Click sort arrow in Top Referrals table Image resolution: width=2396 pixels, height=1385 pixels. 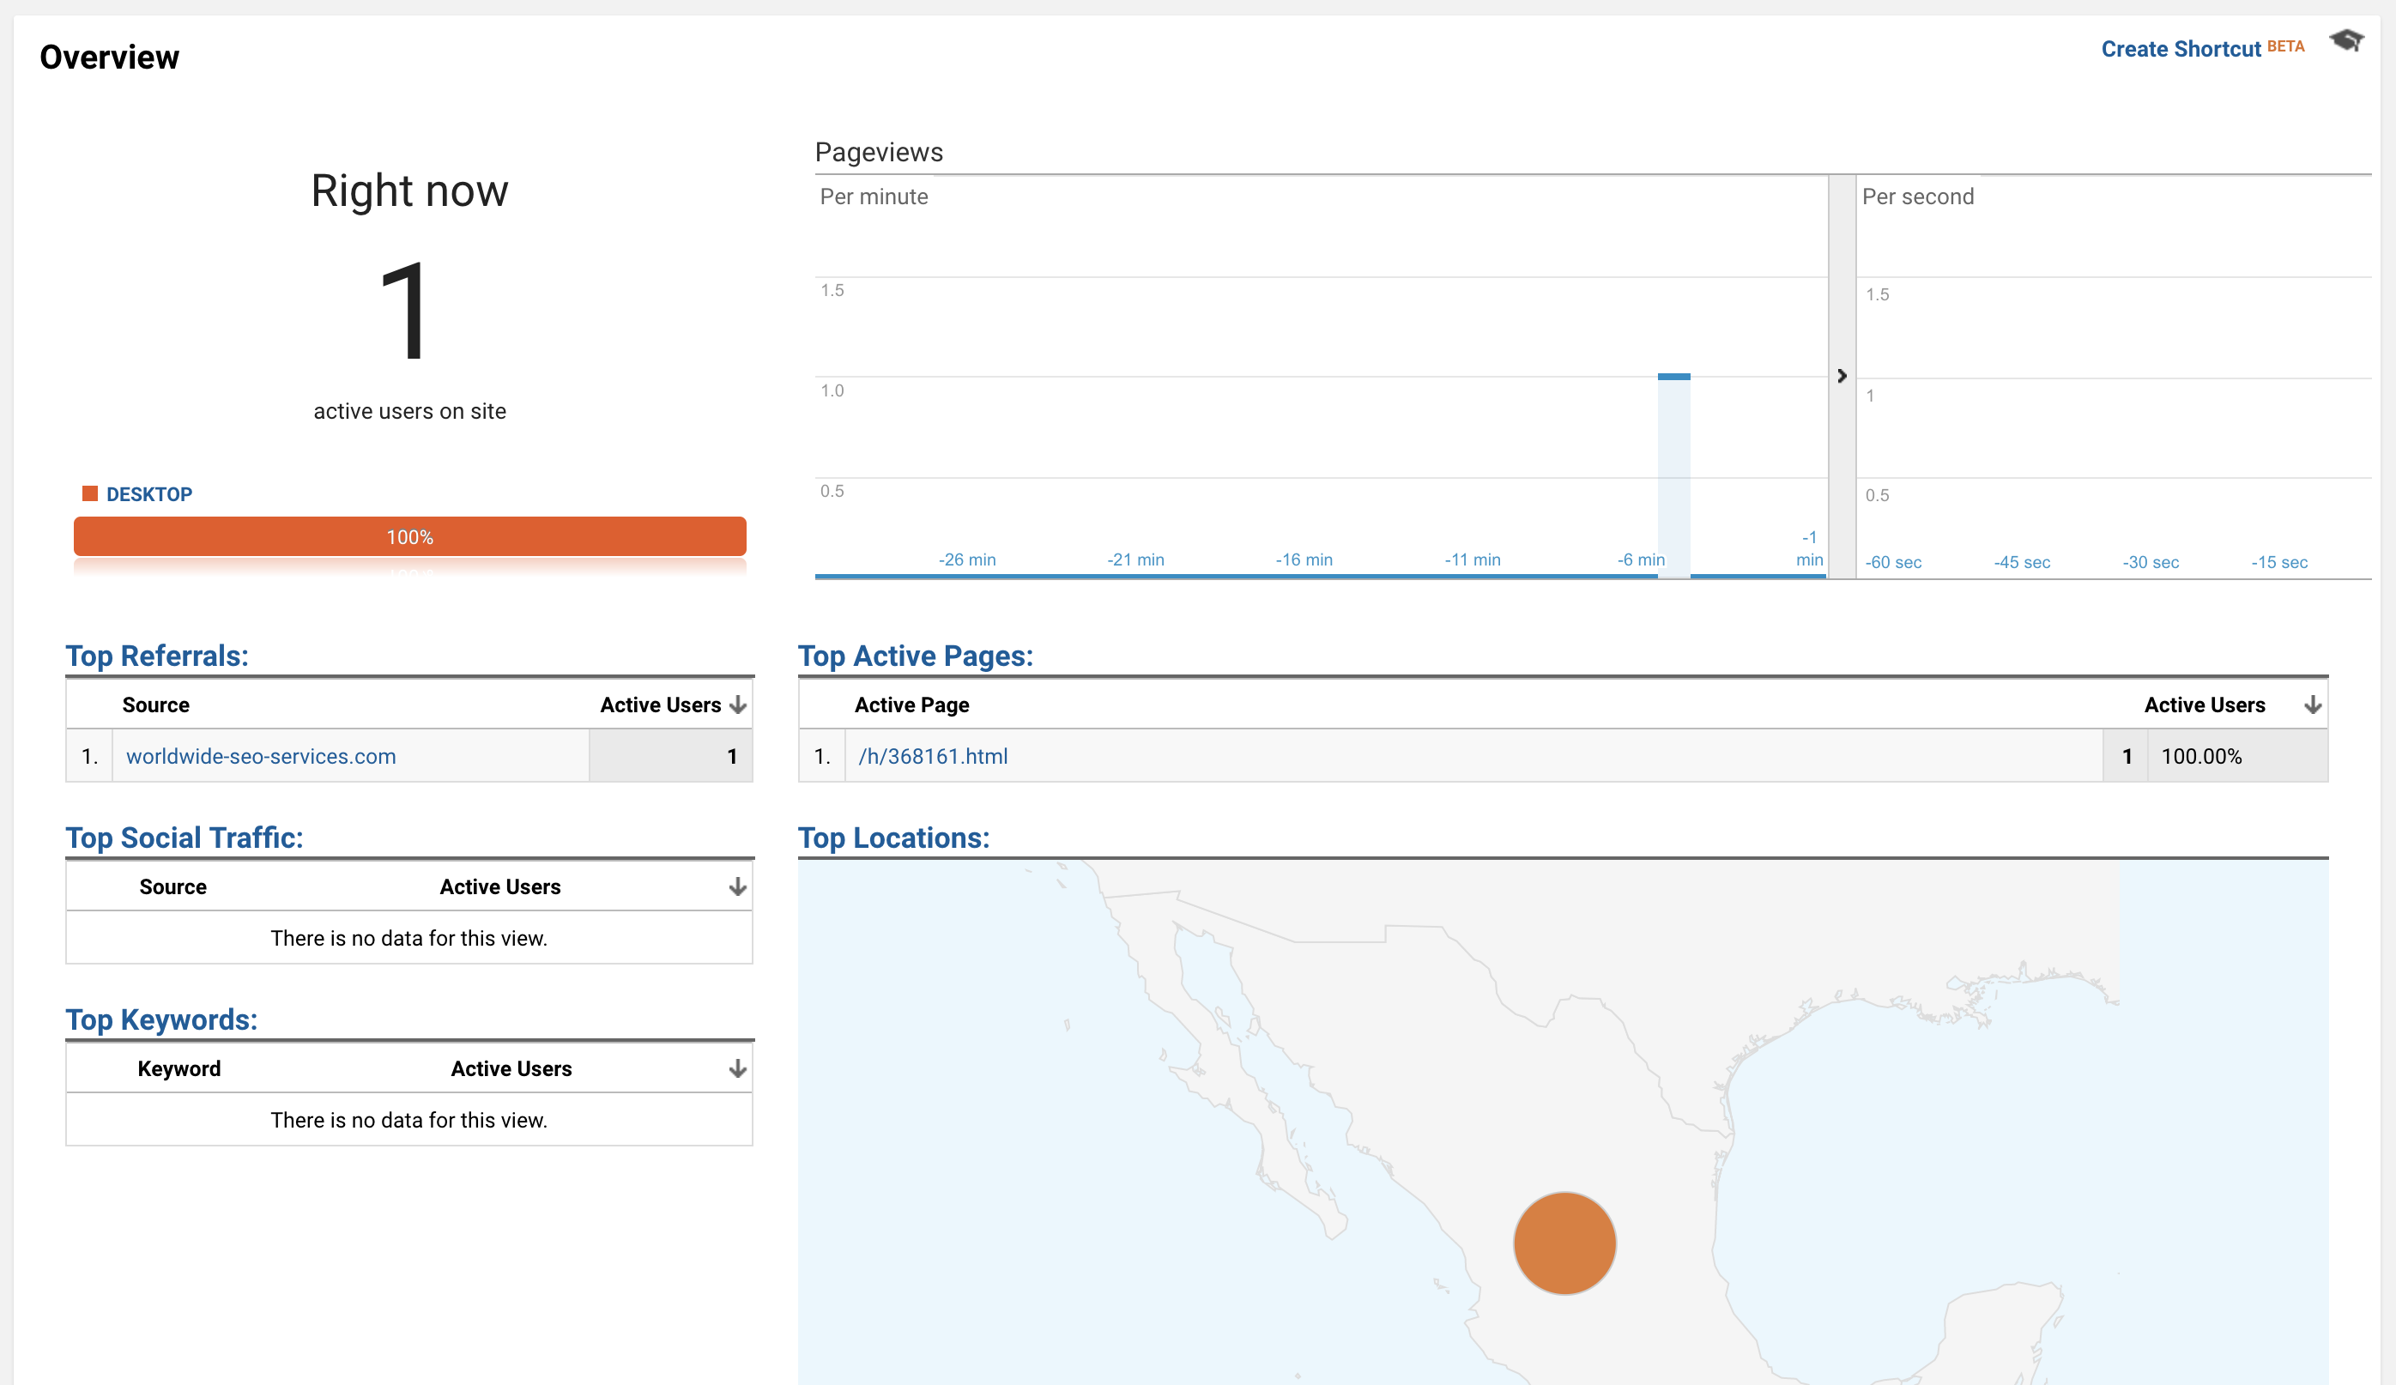738,705
